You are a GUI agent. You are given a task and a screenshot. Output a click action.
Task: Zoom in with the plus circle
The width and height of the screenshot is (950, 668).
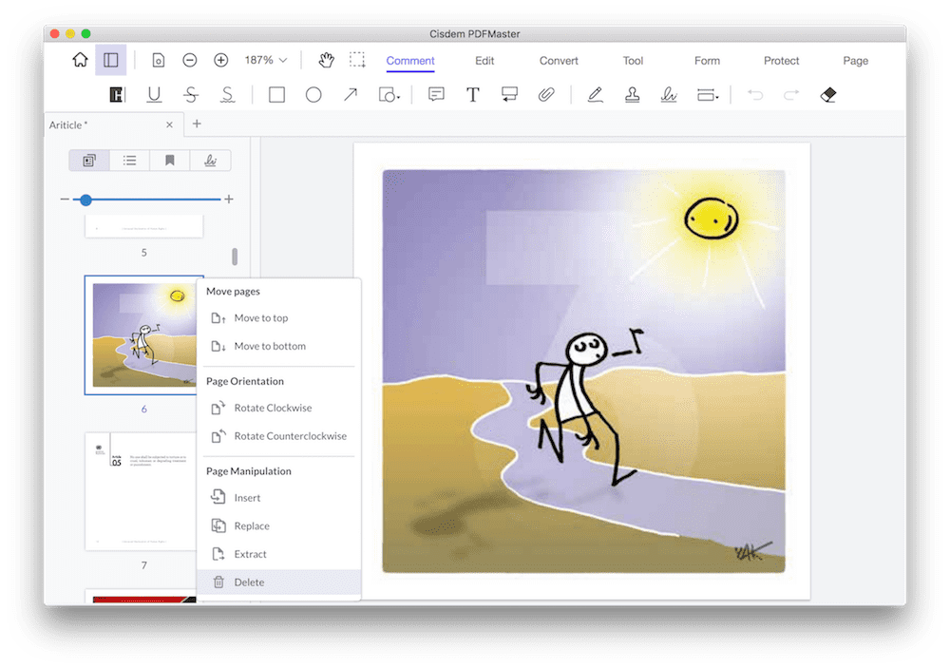[x=221, y=60]
